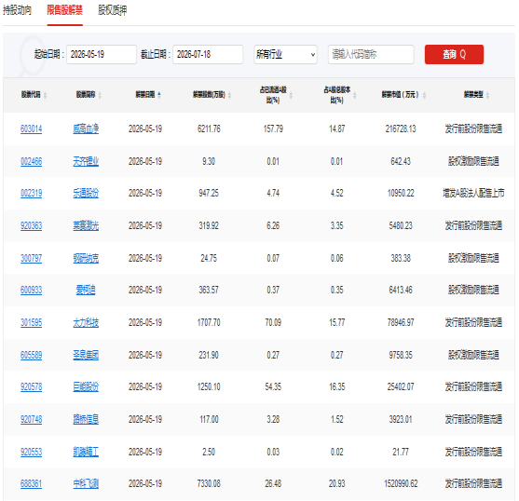The image size is (519, 501).
Task: Select market value cell 216728.13
Action: [401, 129]
